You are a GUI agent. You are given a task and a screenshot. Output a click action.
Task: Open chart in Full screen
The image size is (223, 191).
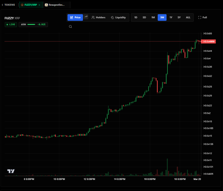click(202, 17)
